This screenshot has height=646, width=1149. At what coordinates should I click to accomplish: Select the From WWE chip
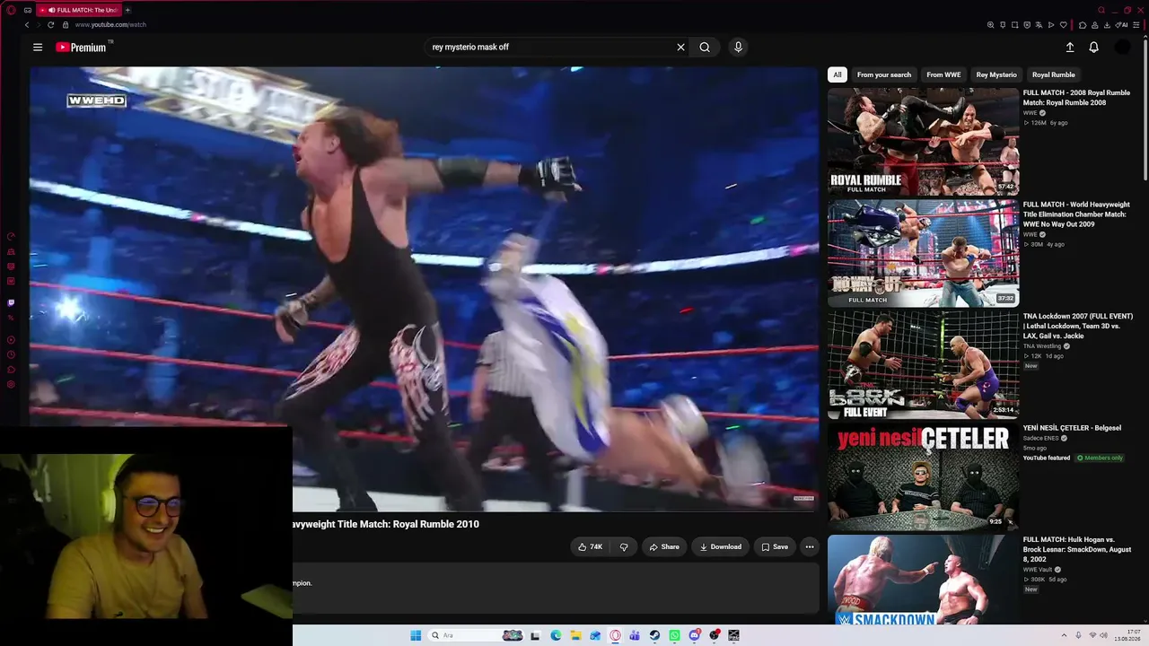coord(943,74)
